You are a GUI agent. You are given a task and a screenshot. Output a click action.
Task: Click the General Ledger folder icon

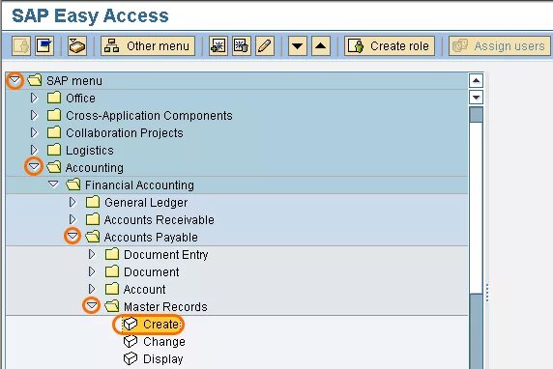(93, 202)
